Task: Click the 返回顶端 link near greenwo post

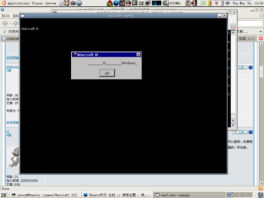Action: pyautogui.click(x=13, y=58)
